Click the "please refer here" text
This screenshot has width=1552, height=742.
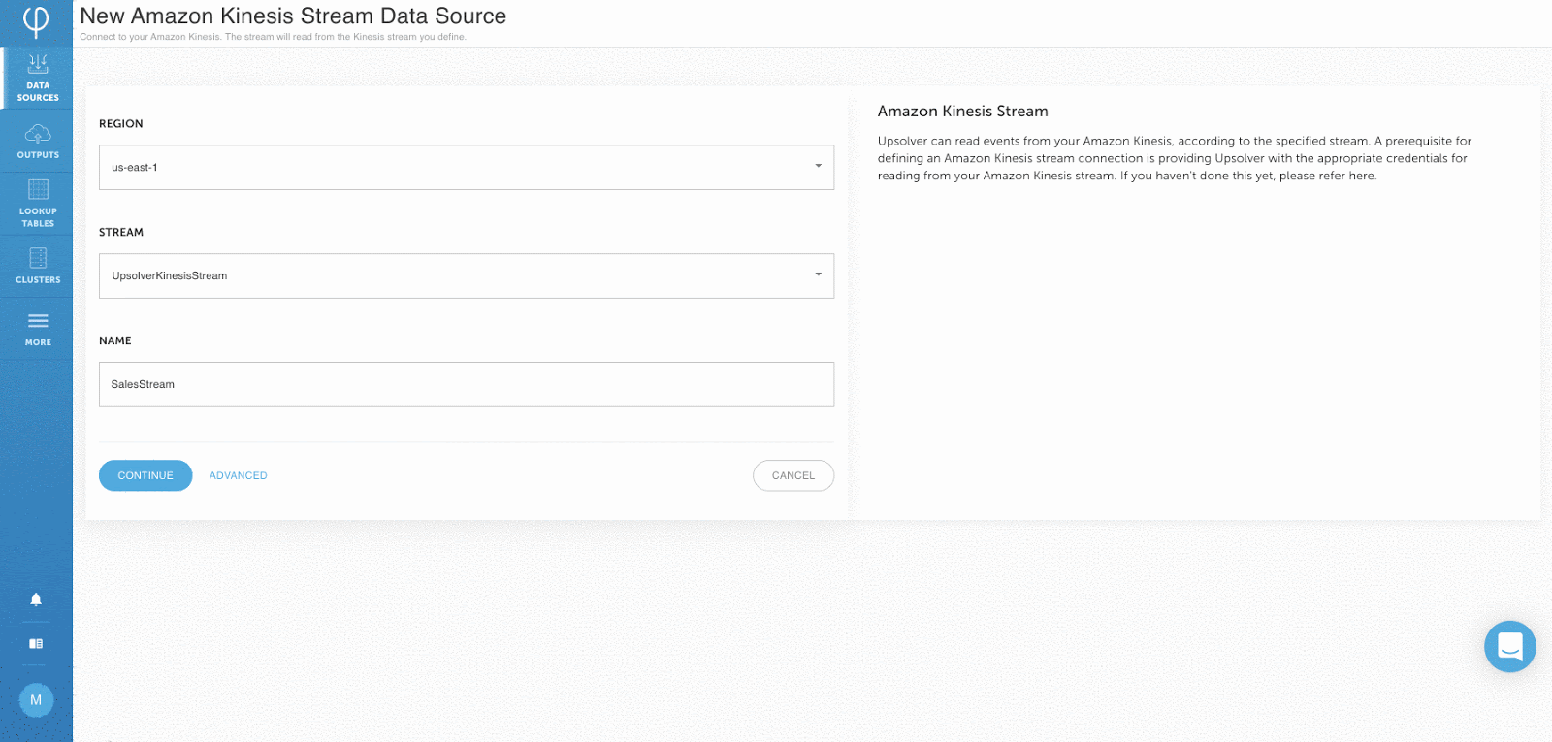[x=1327, y=176]
